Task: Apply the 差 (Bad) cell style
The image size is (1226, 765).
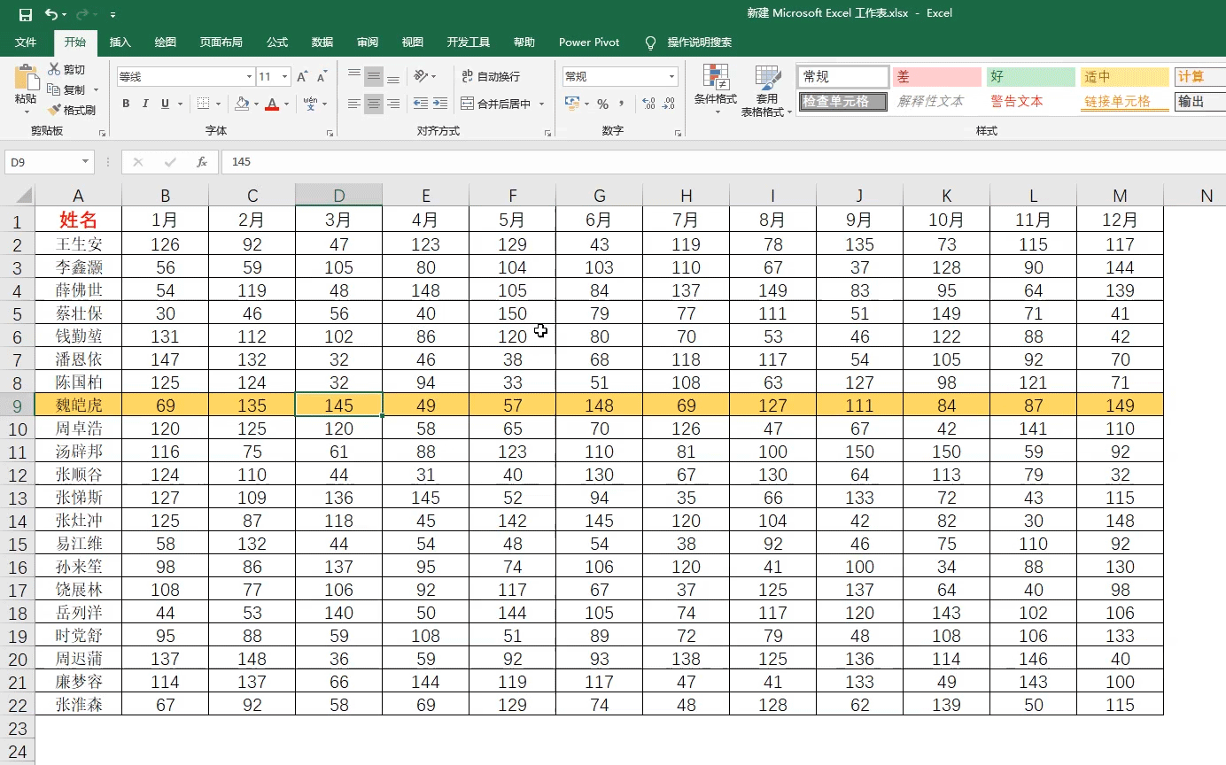Action: tap(937, 77)
